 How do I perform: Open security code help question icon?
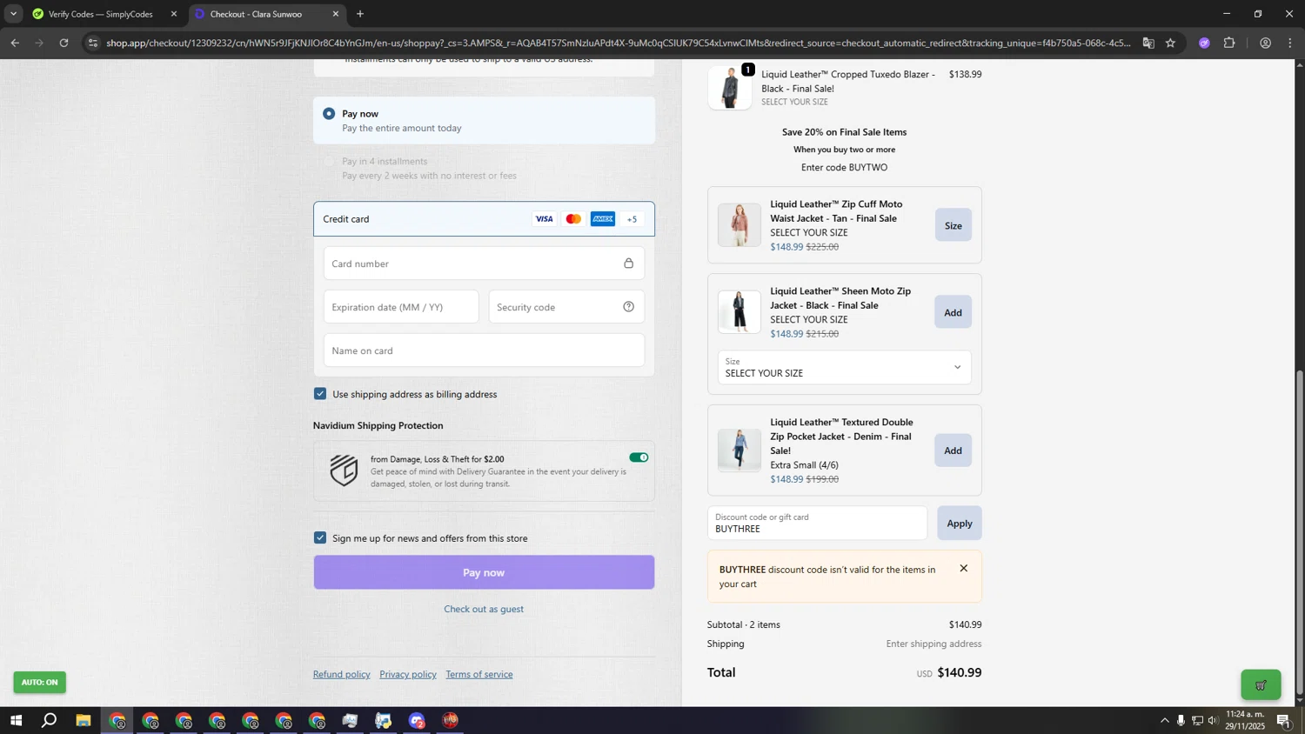pyautogui.click(x=628, y=307)
